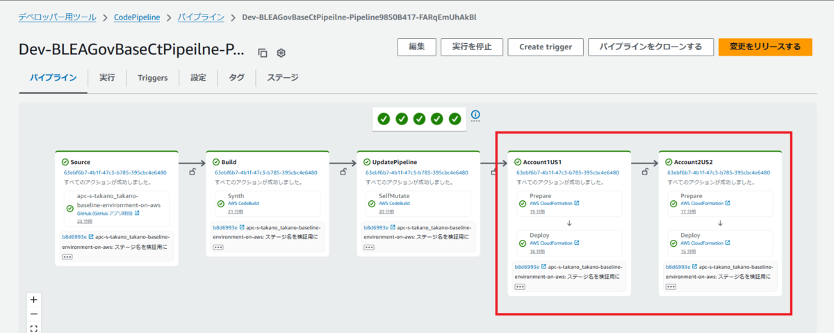Image resolution: width=834 pixels, height=333 pixels.
Task: Click the orange 変更をリリースする button
Action: tap(765, 47)
